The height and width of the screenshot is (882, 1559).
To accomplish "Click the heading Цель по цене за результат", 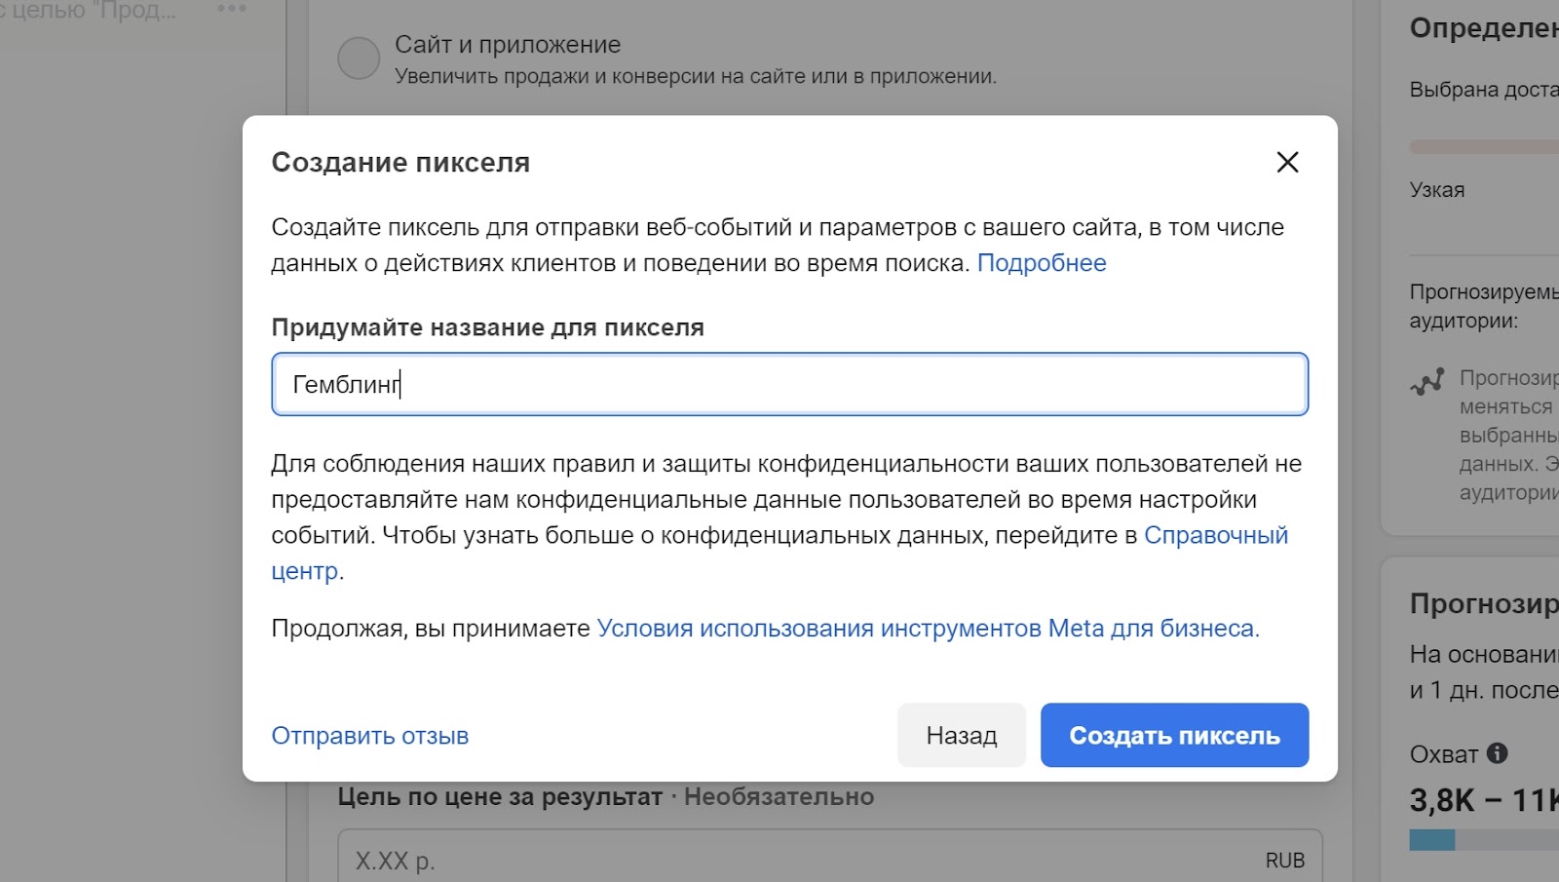I will (x=500, y=797).
